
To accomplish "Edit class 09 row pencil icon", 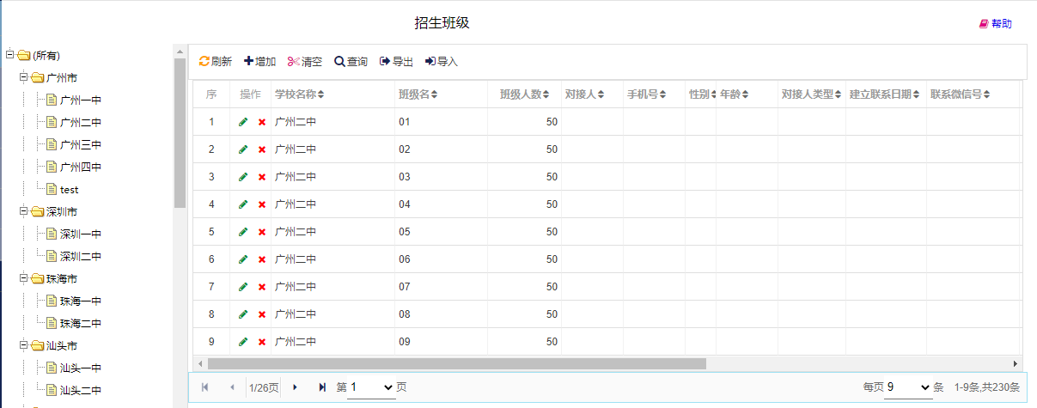I will (x=243, y=342).
